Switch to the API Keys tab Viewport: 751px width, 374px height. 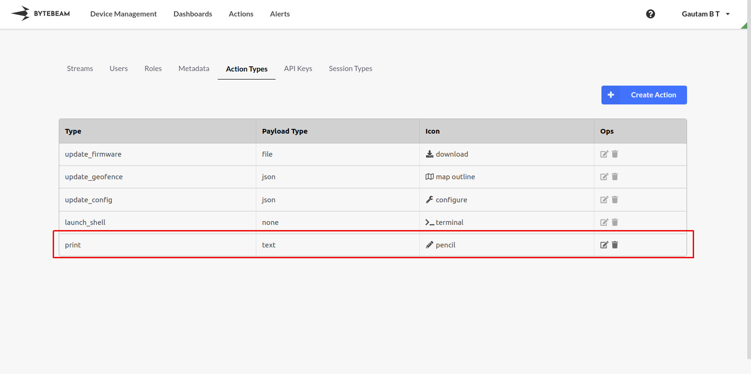(298, 69)
